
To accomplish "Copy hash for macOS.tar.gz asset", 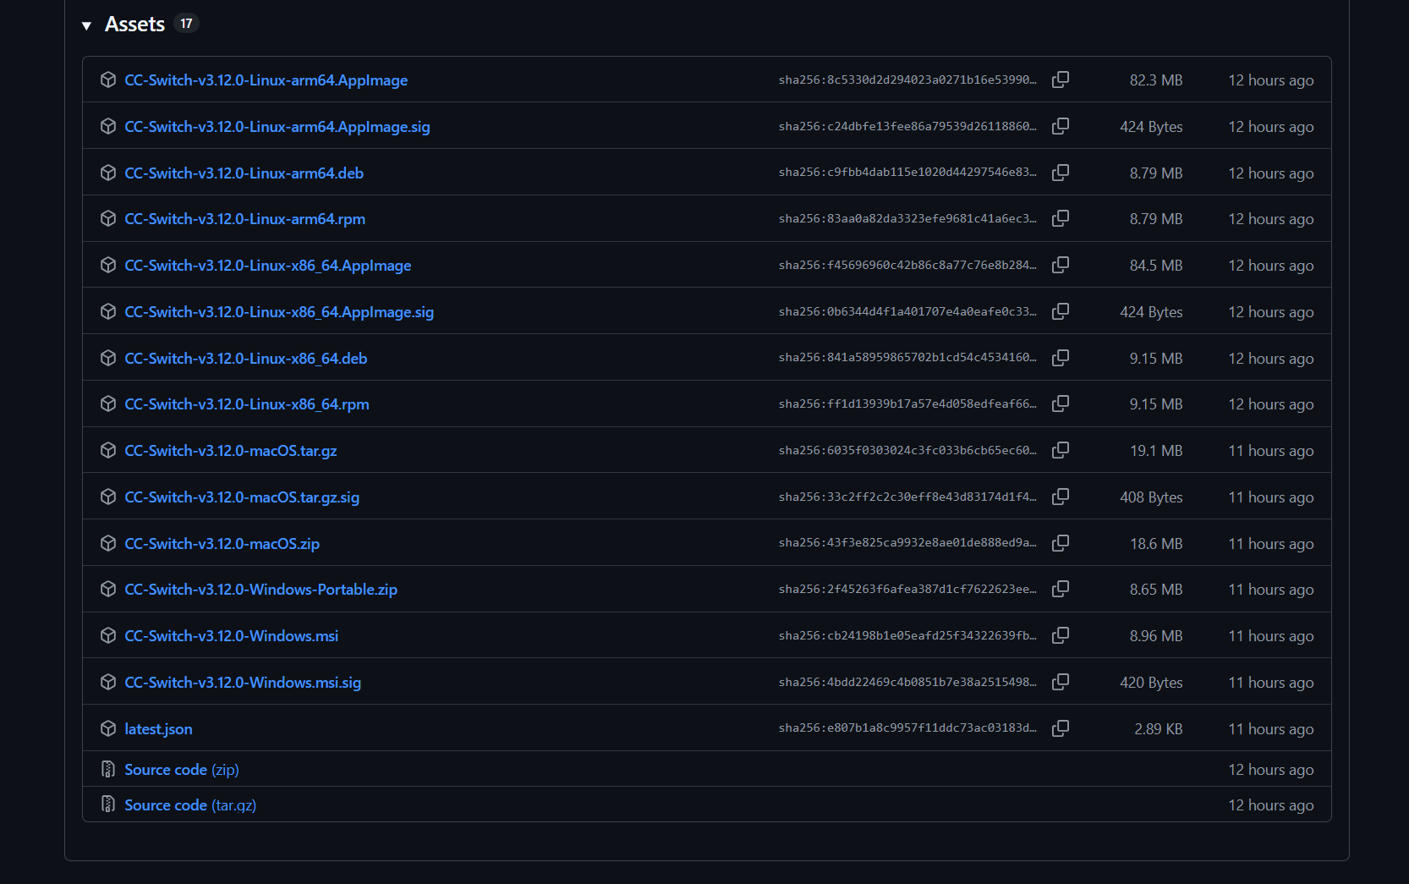I will click(1060, 450).
